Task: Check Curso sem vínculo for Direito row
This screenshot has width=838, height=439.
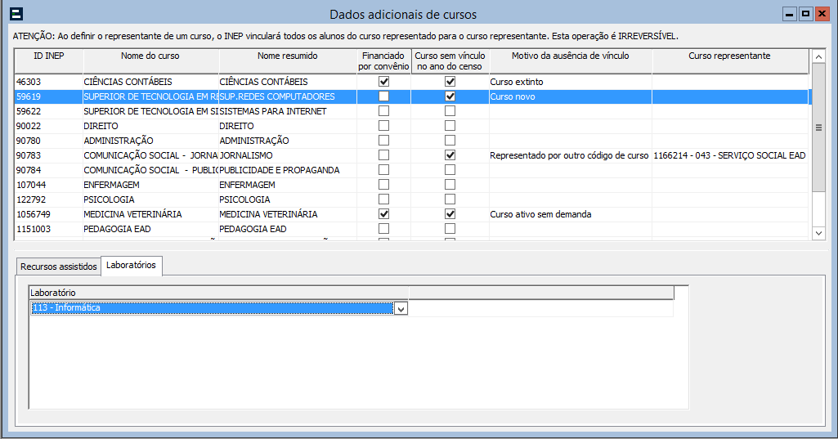Action: click(450, 126)
